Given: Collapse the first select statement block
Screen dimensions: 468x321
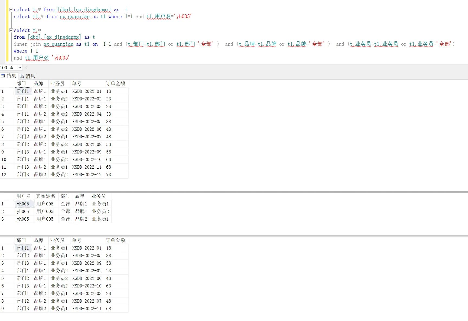Looking at the screenshot, I should tap(11, 9).
